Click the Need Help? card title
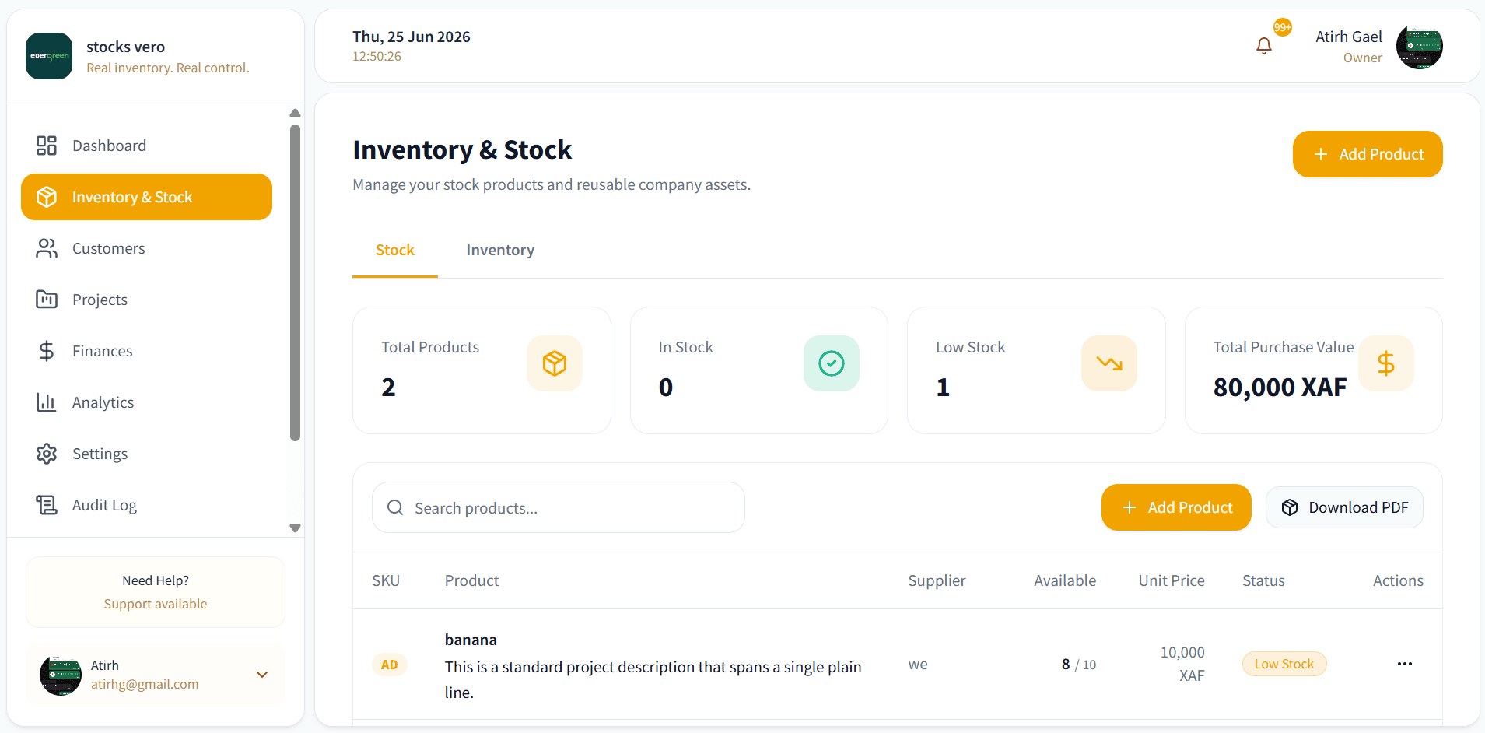 (x=156, y=580)
